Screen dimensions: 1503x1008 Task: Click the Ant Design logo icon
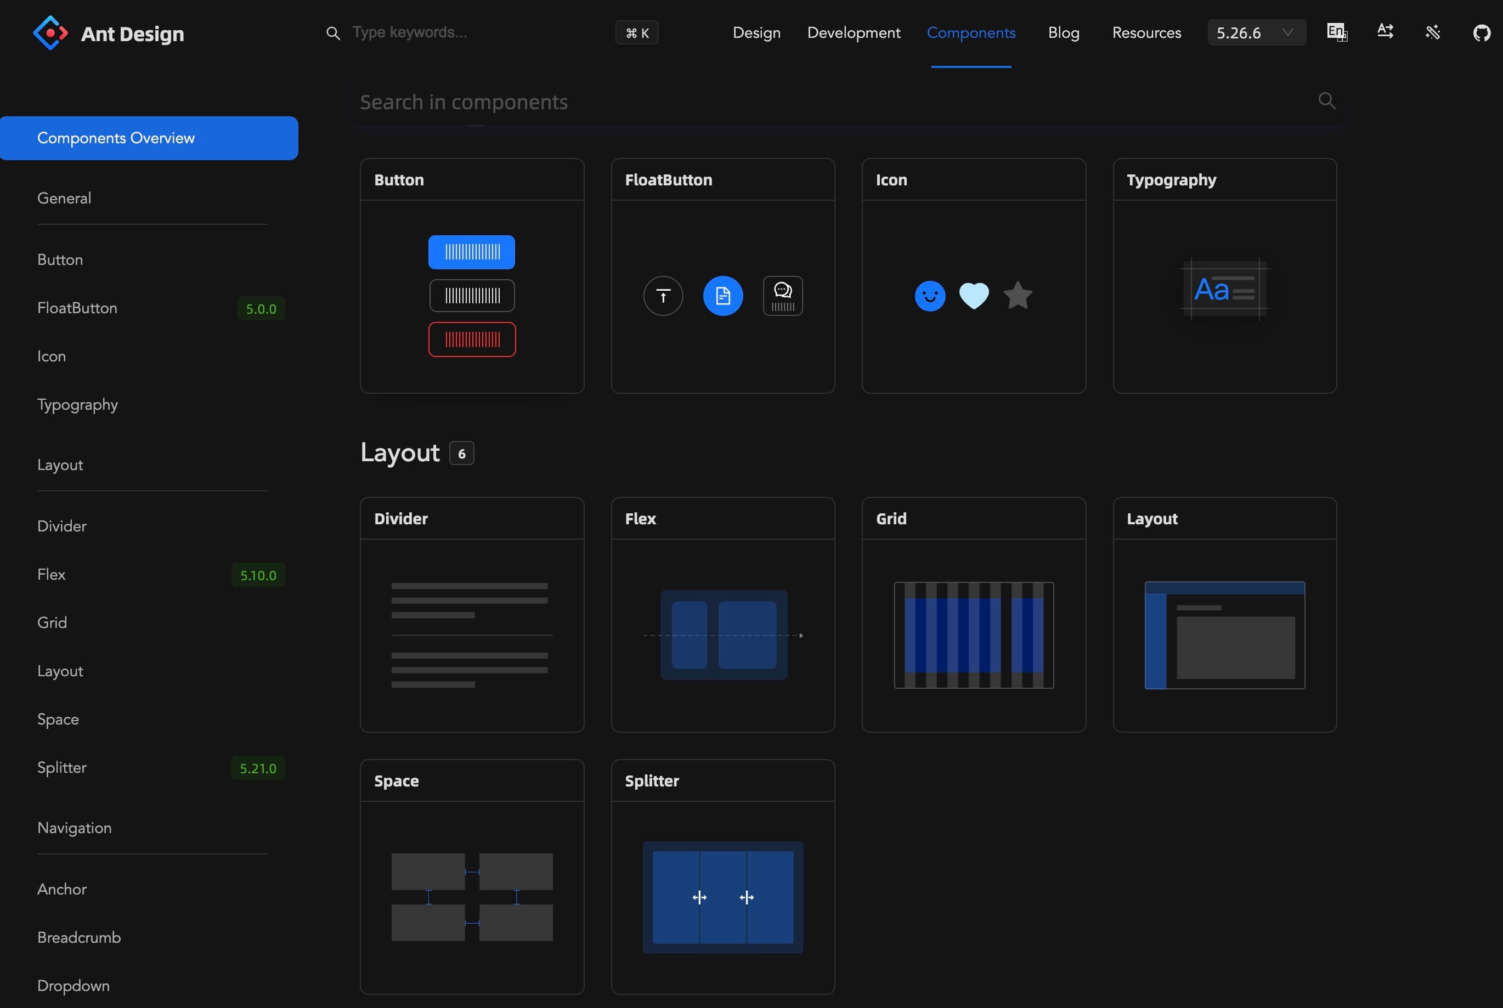click(x=50, y=33)
